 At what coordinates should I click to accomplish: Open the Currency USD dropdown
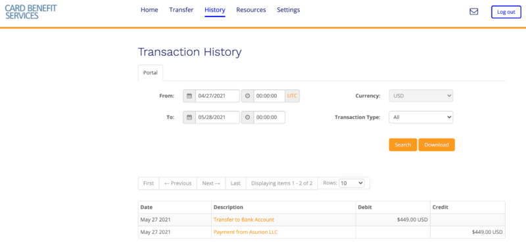[421, 96]
